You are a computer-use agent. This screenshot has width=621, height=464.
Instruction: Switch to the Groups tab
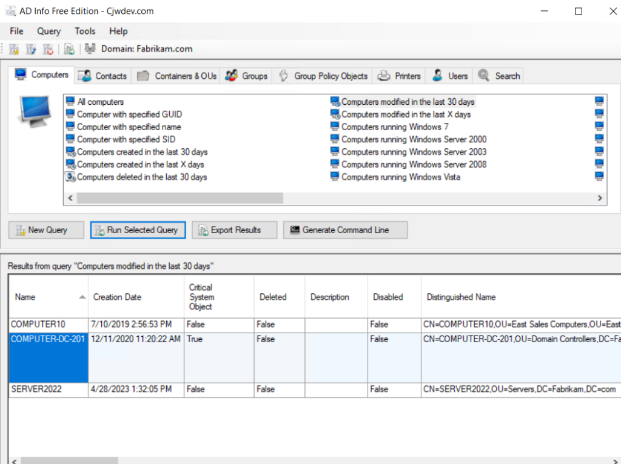pyautogui.click(x=246, y=76)
